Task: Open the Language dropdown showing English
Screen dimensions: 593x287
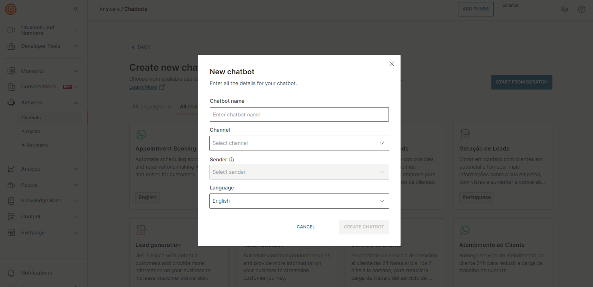Action: 299,201
